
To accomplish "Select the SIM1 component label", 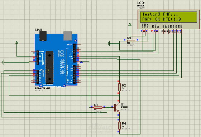I will pos(38,30).
